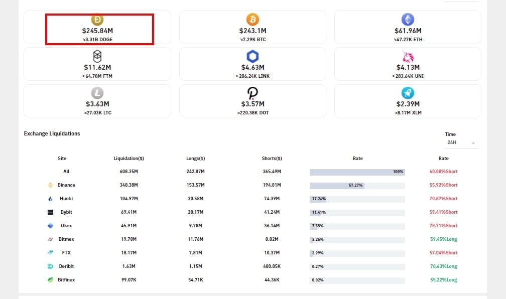Click the Uniswap unicorn icon
506x299 pixels.
point(408,56)
